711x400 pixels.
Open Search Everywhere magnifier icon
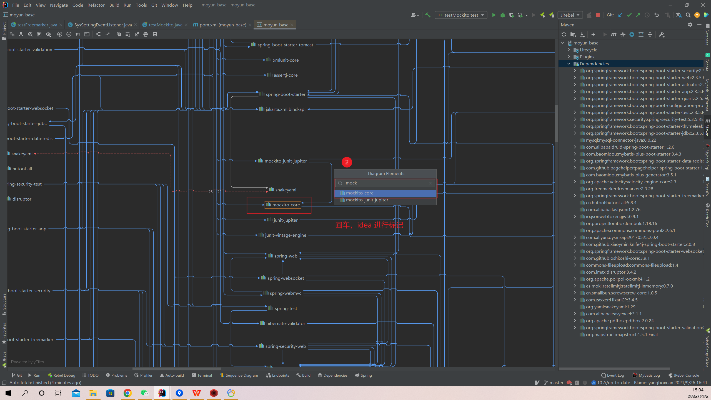(x=688, y=15)
